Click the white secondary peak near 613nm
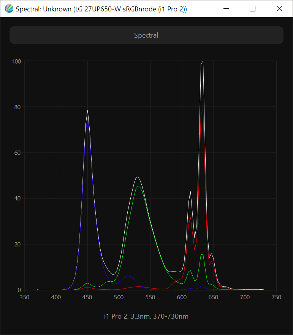 [190, 192]
